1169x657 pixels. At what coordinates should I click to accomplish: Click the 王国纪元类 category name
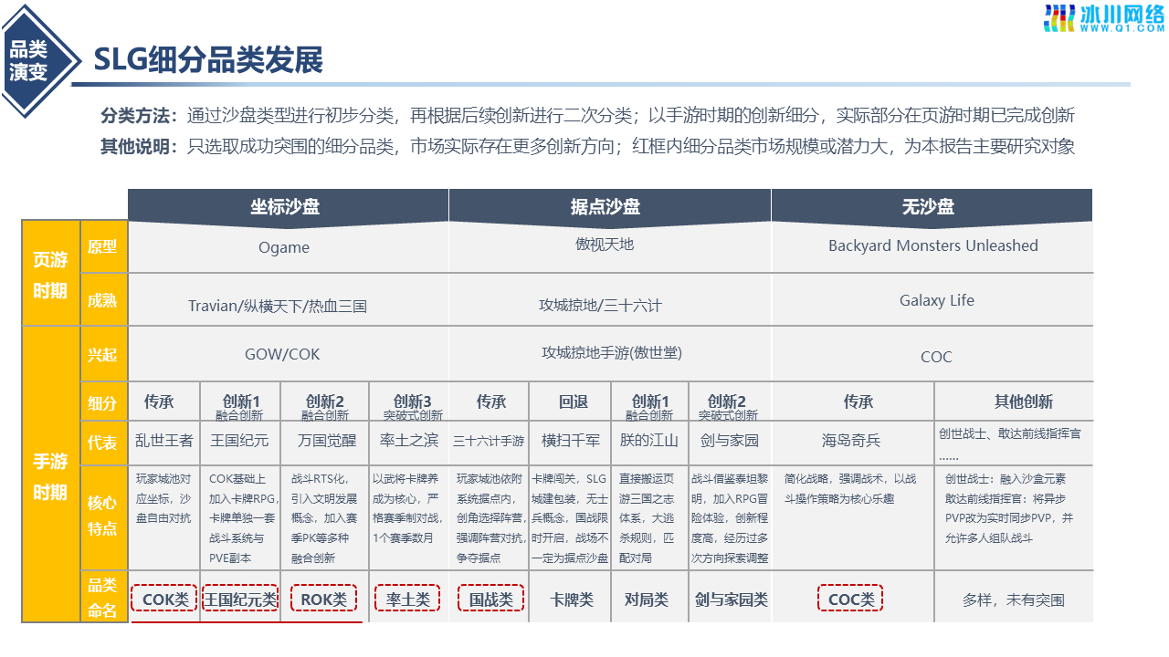point(240,600)
